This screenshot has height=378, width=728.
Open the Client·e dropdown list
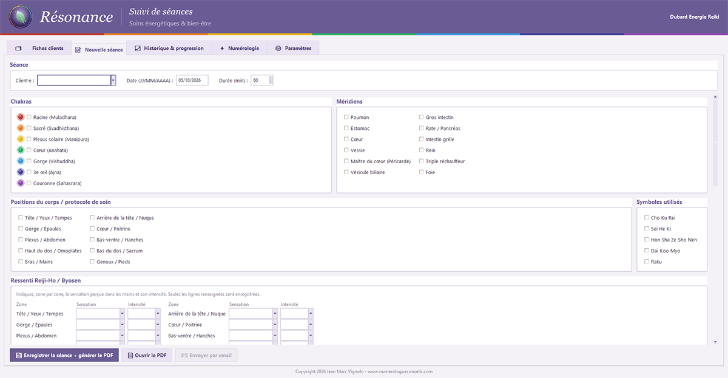pos(113,80)
